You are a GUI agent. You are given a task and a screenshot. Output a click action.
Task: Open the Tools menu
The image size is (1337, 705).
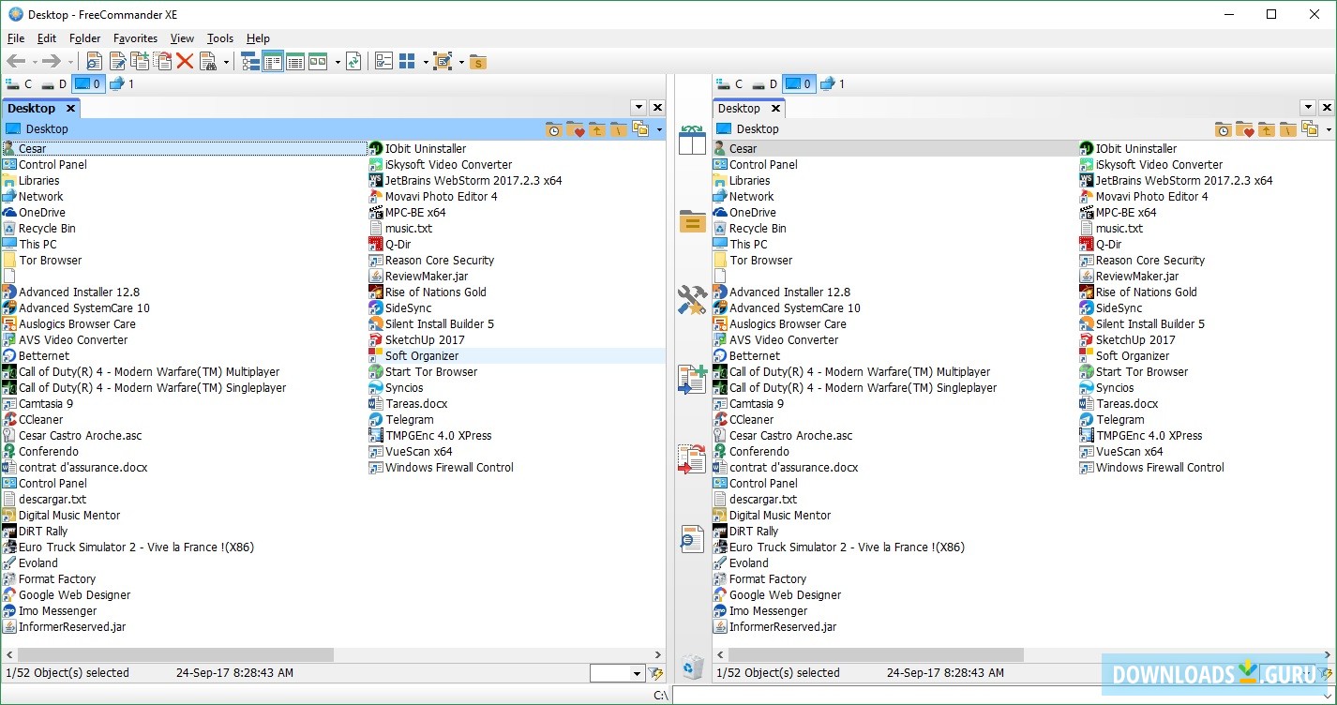coord(220,38)
